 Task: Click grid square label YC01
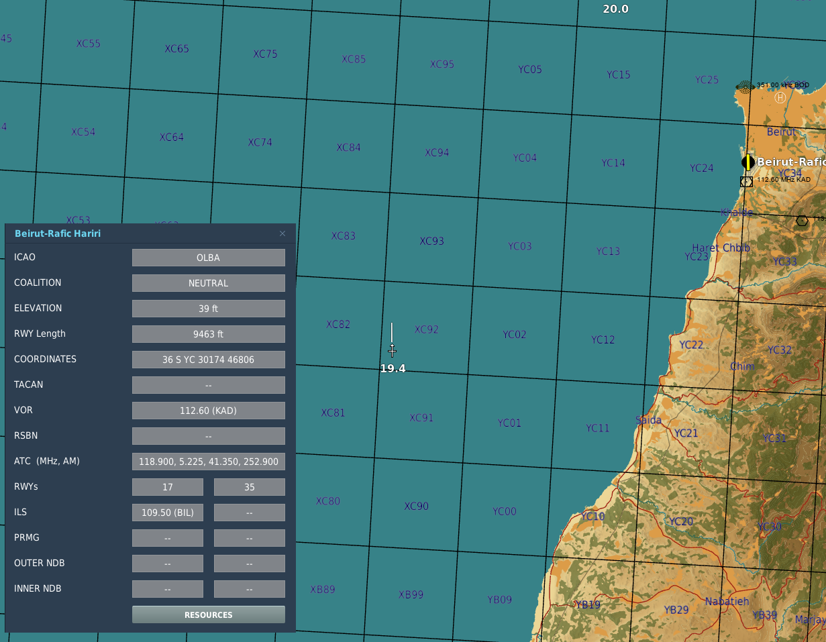tap(509, 423)
